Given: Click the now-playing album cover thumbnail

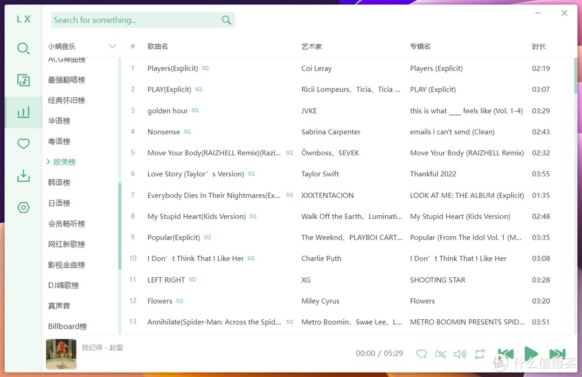Looking at the screenshot, I should pos(61,354).
